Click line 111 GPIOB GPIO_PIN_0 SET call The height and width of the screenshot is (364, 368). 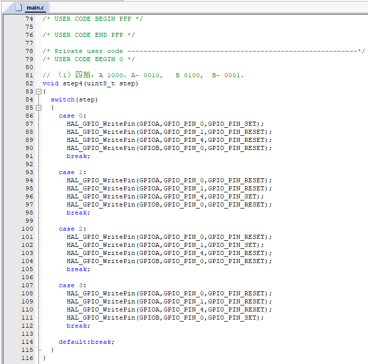coord(165,318)
